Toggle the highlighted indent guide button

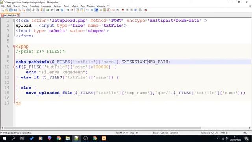96,10
